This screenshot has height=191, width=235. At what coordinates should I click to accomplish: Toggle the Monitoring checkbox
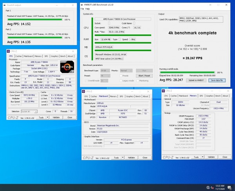137,81
